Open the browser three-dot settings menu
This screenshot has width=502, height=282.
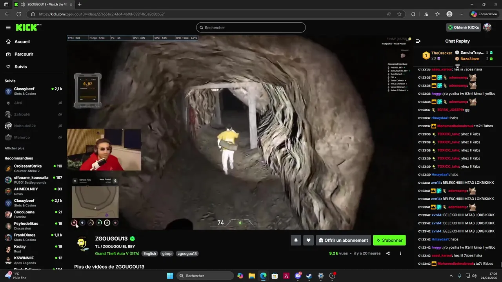point(461,14)
